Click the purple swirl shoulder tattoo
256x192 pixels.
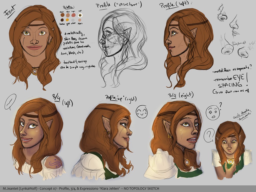point(54,163)
